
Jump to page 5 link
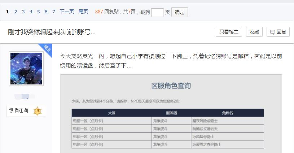(x=39, y=12)
